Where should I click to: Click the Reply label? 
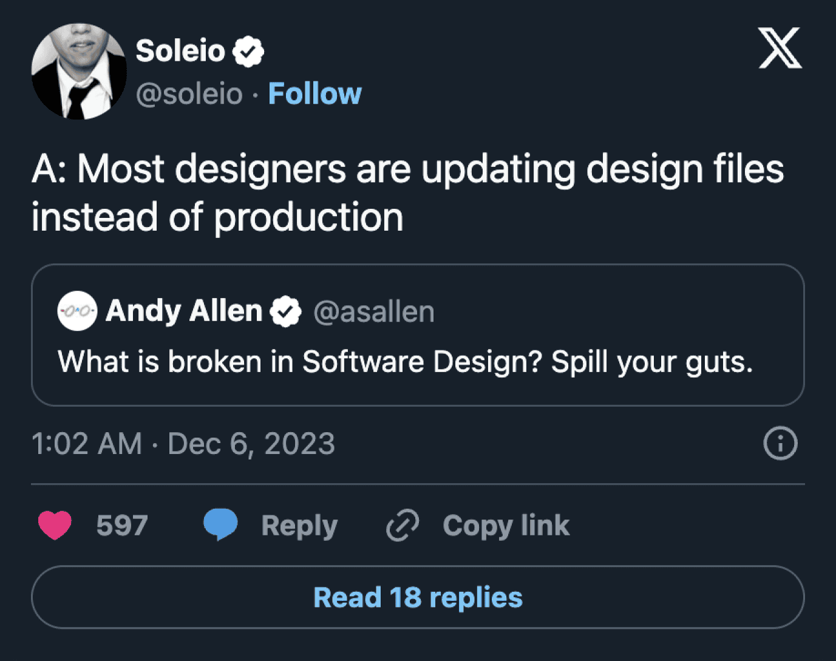tap(299, 526)
